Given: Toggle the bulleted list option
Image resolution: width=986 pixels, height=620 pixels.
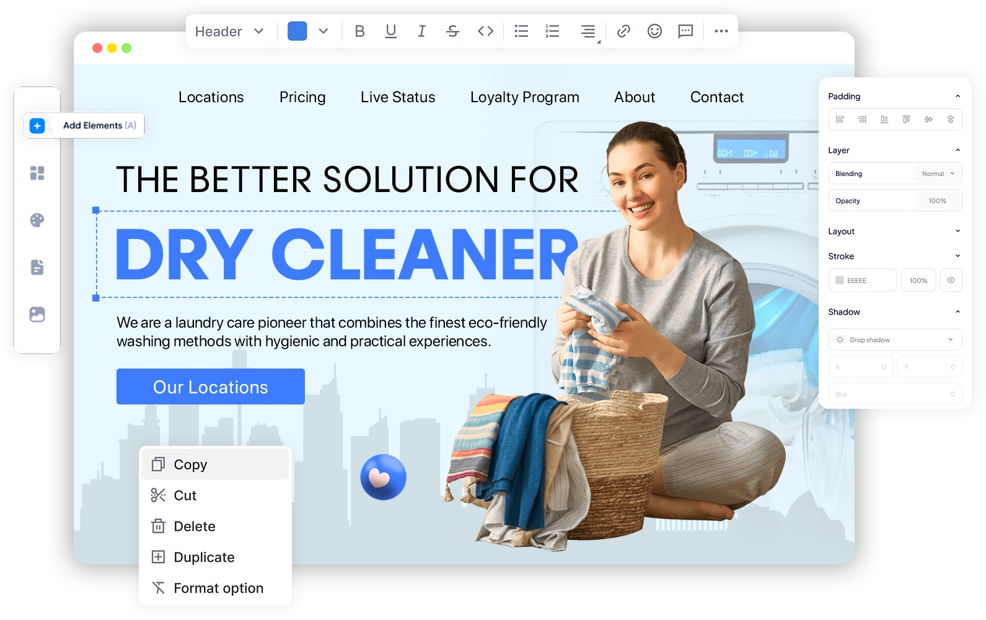Looking at the screenshot, I should tap(521, 31).
